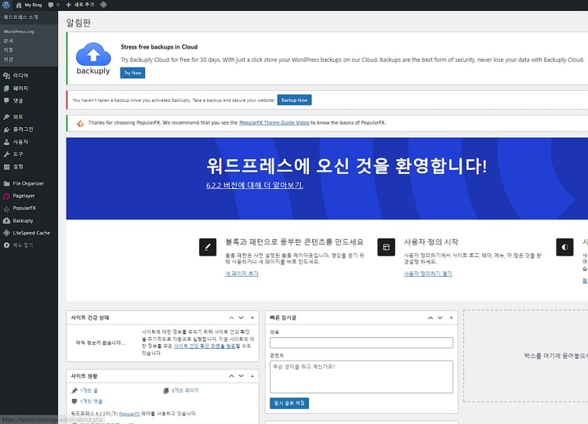Select 지원 in the WordPress menu

9,50
